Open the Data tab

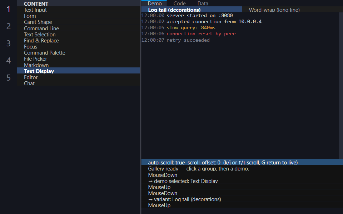click(203, 3)
